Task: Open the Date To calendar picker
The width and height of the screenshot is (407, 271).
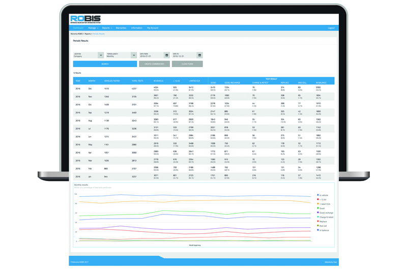Action: pyautogui.click(x=199, y=55)
